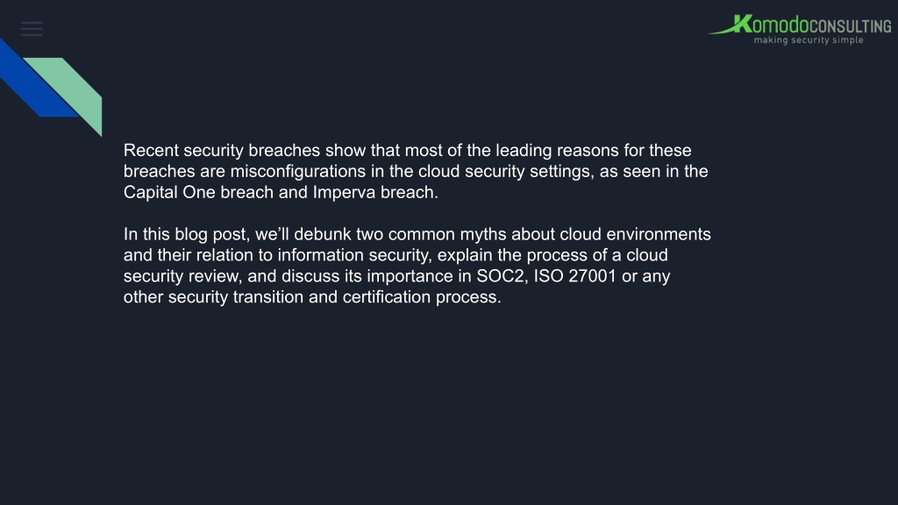Click the term 'ISO 27001' in the text
The height and width of the screenshot is (505, 898).
coord(575,276)
